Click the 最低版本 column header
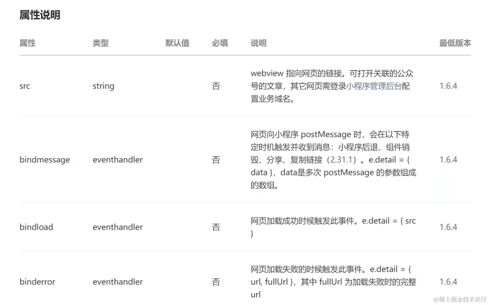Image resolution: width=489 pixels, height=305 pixels. tap(455, 43)
